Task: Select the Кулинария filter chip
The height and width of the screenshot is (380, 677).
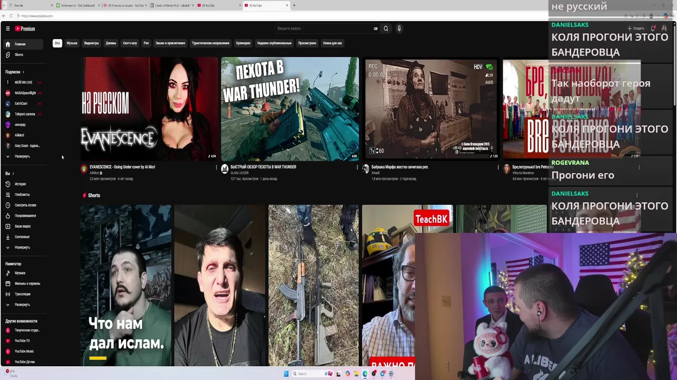Action: tap(243, 43)
